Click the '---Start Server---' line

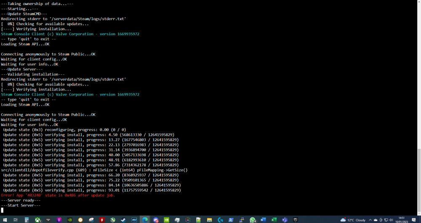21,205
